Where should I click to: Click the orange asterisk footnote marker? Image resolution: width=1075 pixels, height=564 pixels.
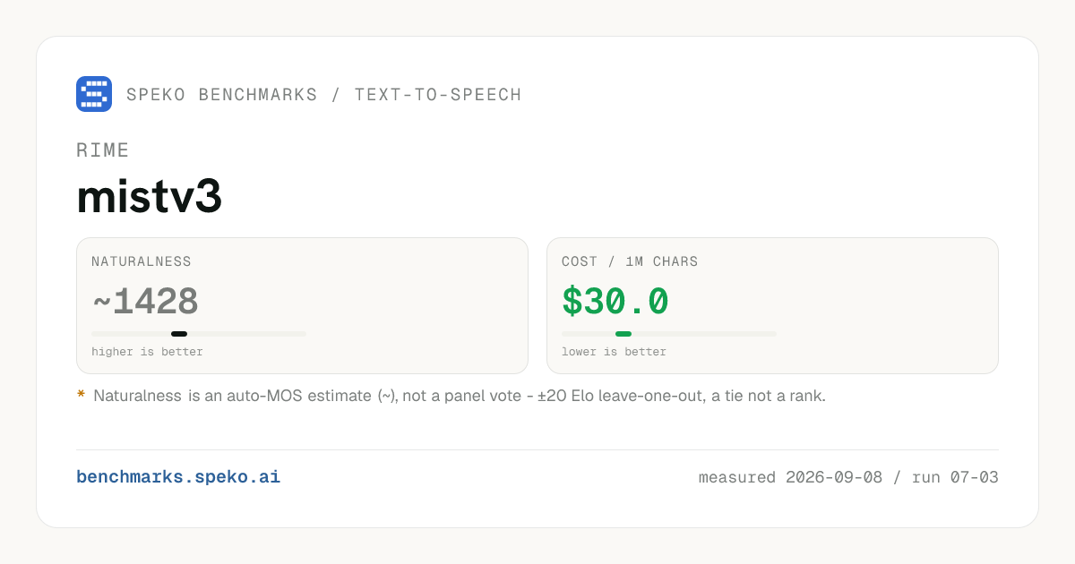[x=82, y=395]
